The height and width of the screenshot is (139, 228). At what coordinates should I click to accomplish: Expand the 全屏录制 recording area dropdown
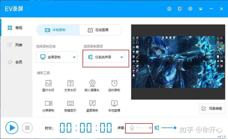point(57,57)
